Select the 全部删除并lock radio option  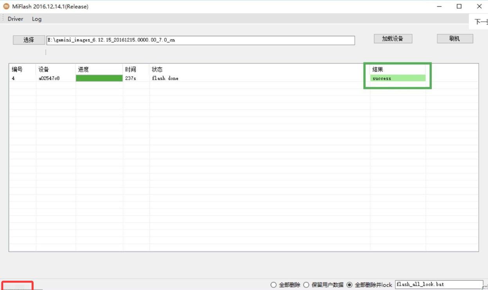(x=369, y=285)
